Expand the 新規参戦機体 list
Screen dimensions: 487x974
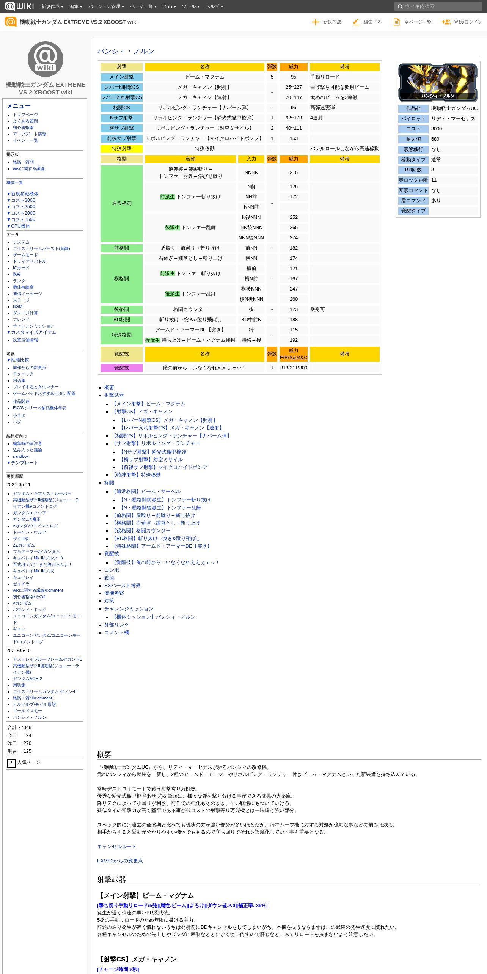tap(22, 194)
